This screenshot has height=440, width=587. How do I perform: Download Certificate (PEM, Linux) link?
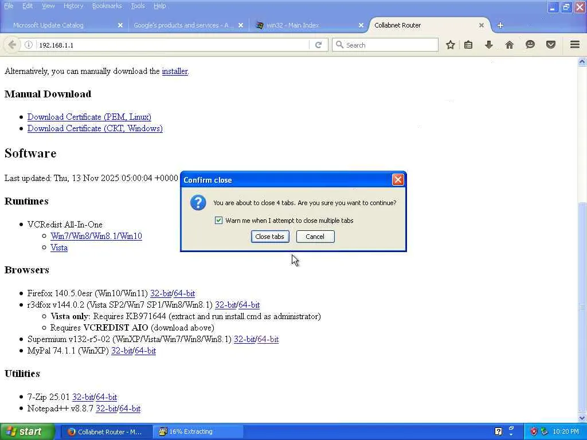(89, 117)
